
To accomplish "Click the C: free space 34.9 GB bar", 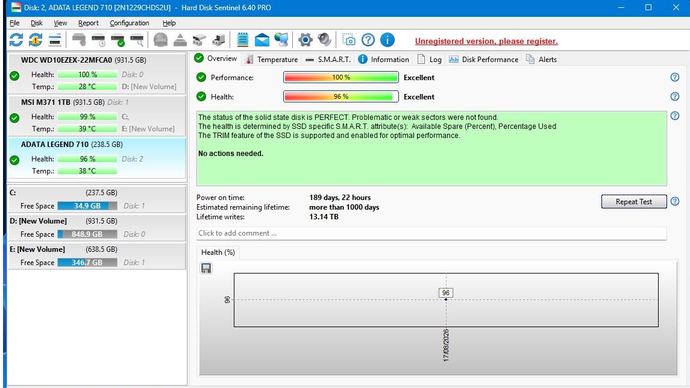I will [x=87, y=206].
